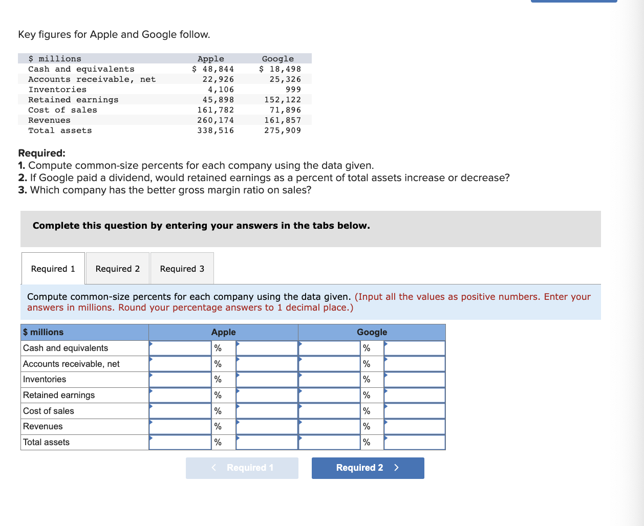Click Apple's Inventories amount input field
Screen dimensions: 644x526
pos(180,379)
